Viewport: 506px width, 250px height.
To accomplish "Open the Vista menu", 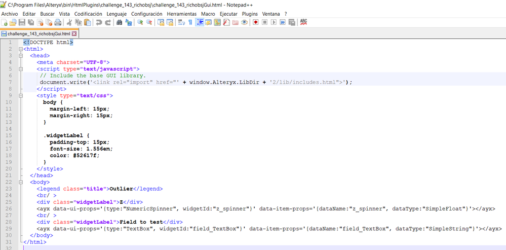I will point(64,14).
